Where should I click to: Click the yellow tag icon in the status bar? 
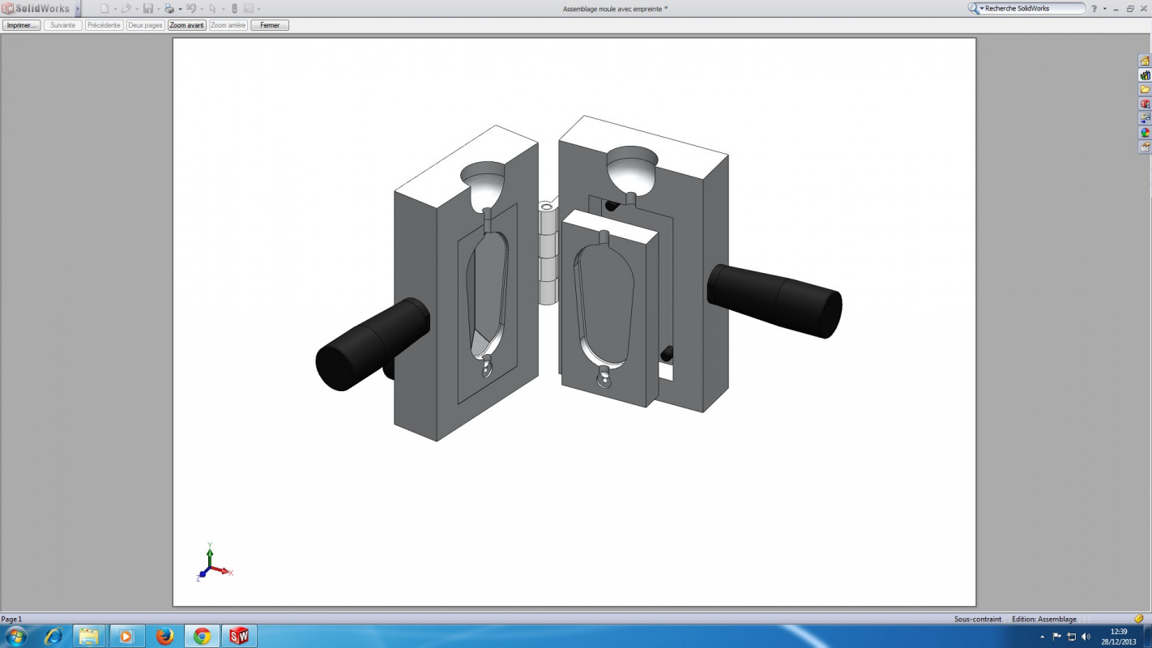click(x=1138, y=619)
